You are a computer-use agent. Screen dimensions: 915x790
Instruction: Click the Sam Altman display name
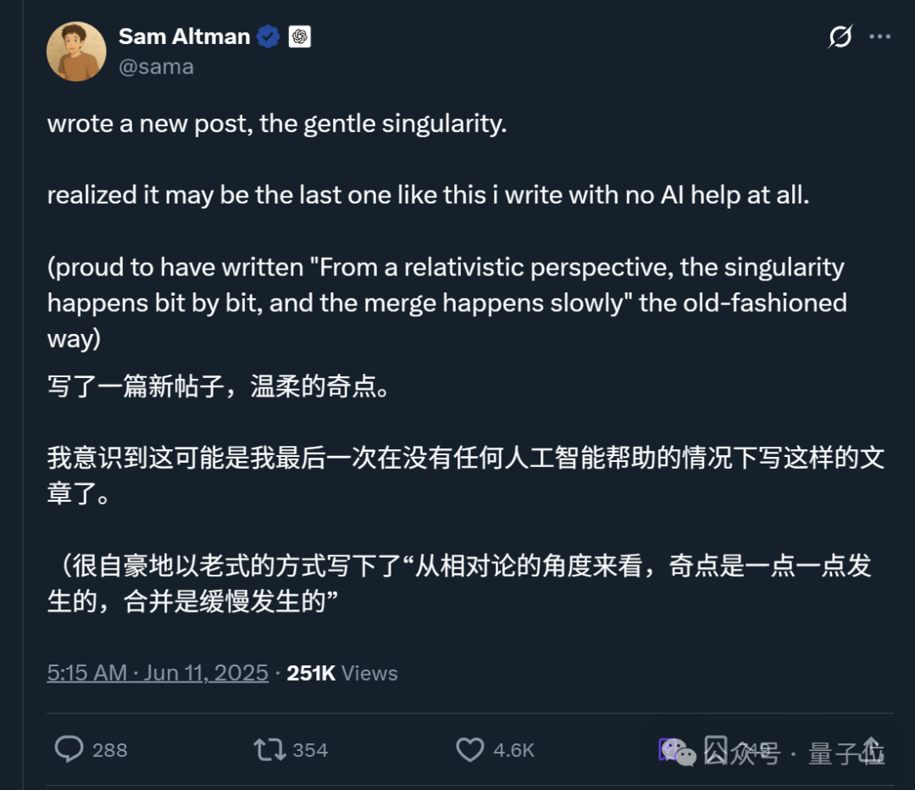[184, 36]
